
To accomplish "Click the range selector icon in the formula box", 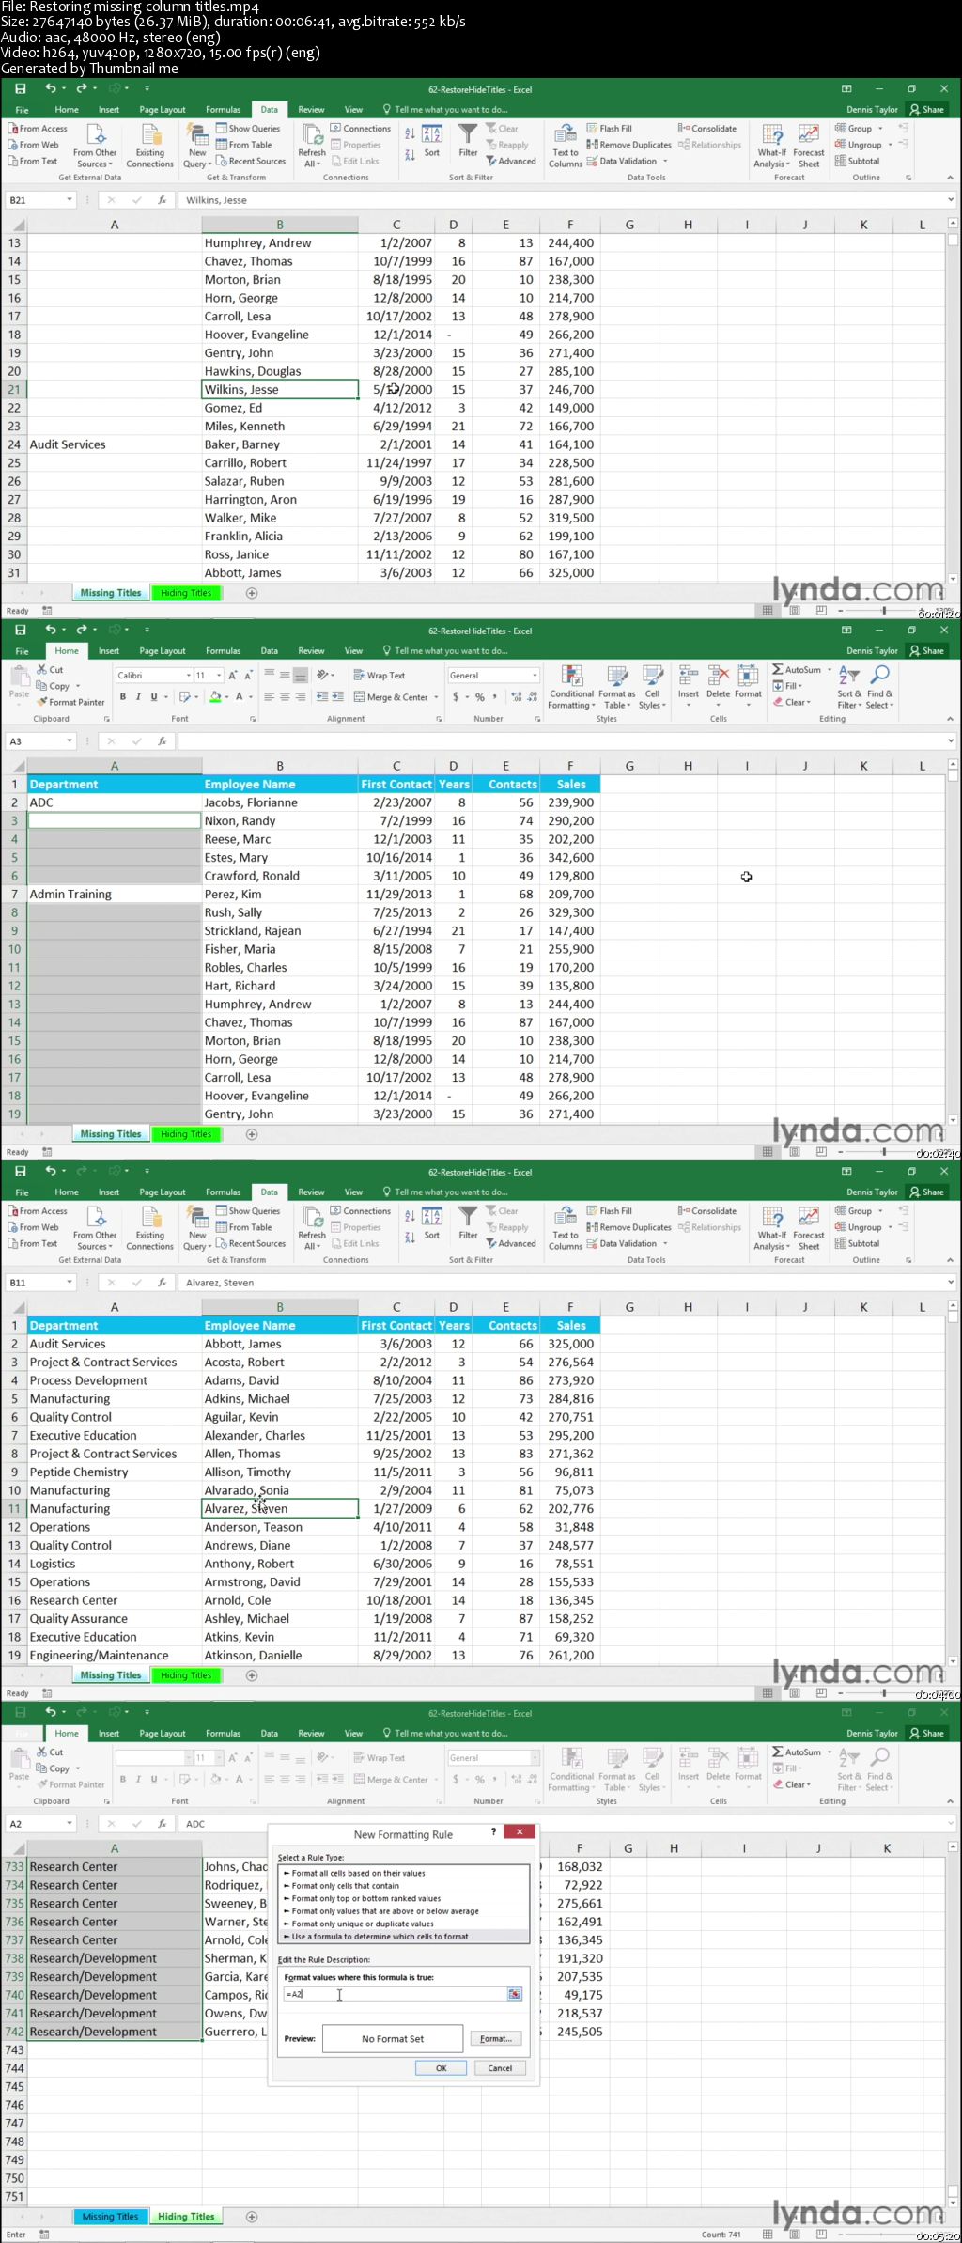I will coord(515,1994).
